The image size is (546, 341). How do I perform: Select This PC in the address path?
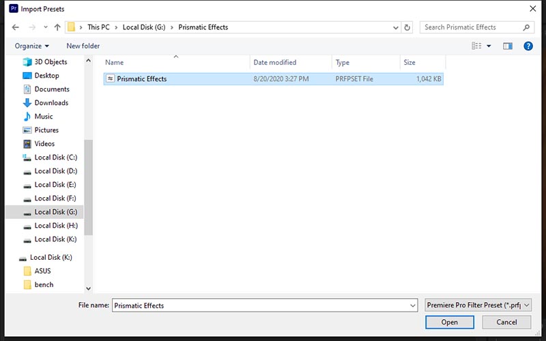(x=98, y=27)
